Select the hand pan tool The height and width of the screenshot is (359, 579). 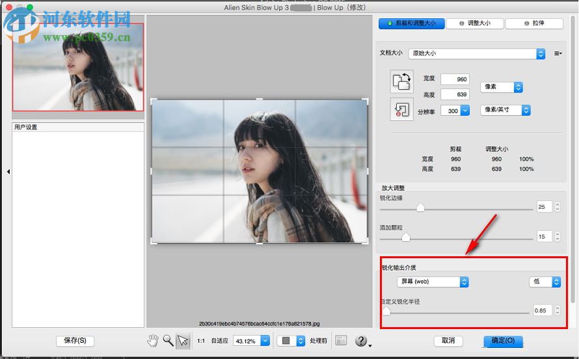pyautogui.click(x=152, y=340)
